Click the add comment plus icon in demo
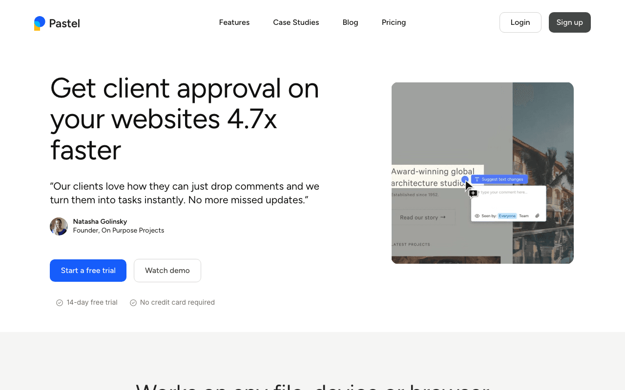 pos(473,194)
